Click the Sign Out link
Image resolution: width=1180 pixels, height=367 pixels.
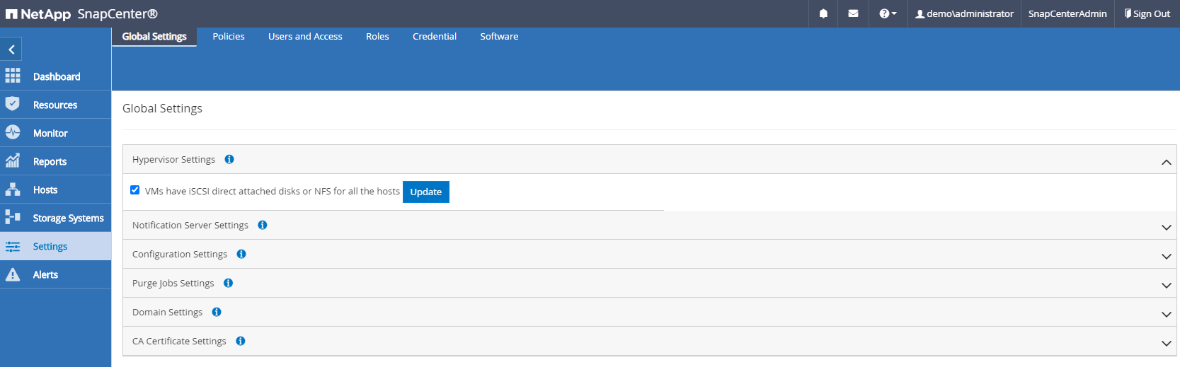(x=1147, y=13)
